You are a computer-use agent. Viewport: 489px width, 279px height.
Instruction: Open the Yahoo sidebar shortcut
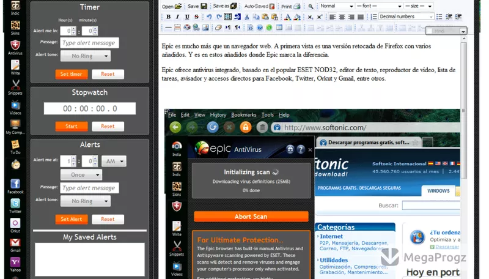pyautogui.click(x=15, y=265)
